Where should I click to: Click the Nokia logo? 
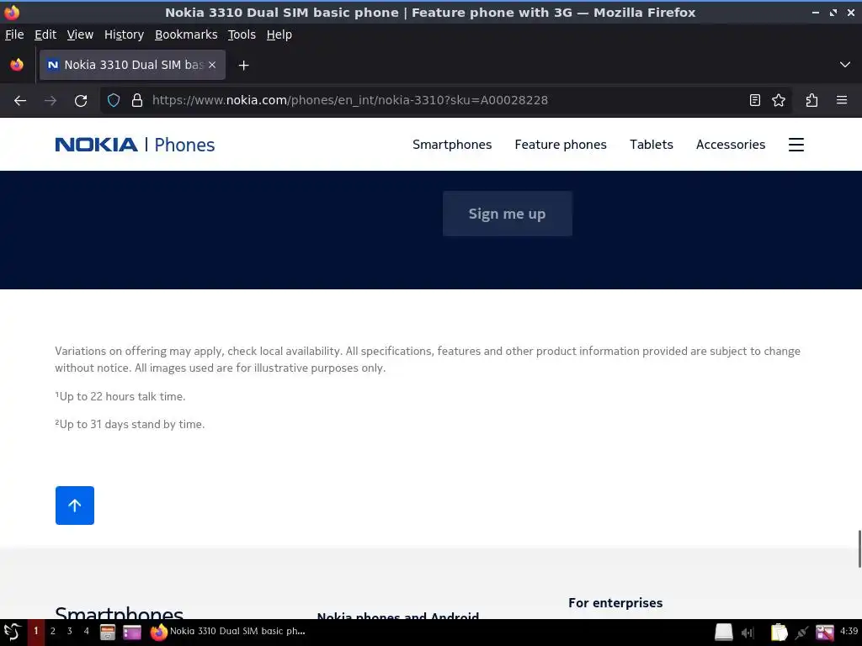tap(96, 145)
